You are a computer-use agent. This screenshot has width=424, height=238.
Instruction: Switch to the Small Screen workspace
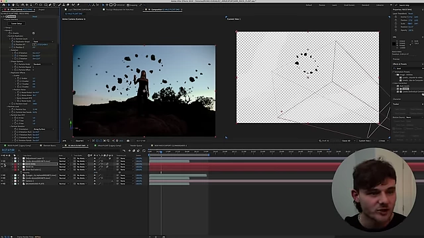pyautogui.click(x=349, y=5)
